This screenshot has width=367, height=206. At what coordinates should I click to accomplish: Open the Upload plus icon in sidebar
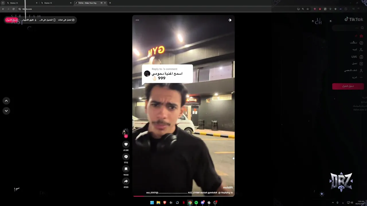click(361, 64)
